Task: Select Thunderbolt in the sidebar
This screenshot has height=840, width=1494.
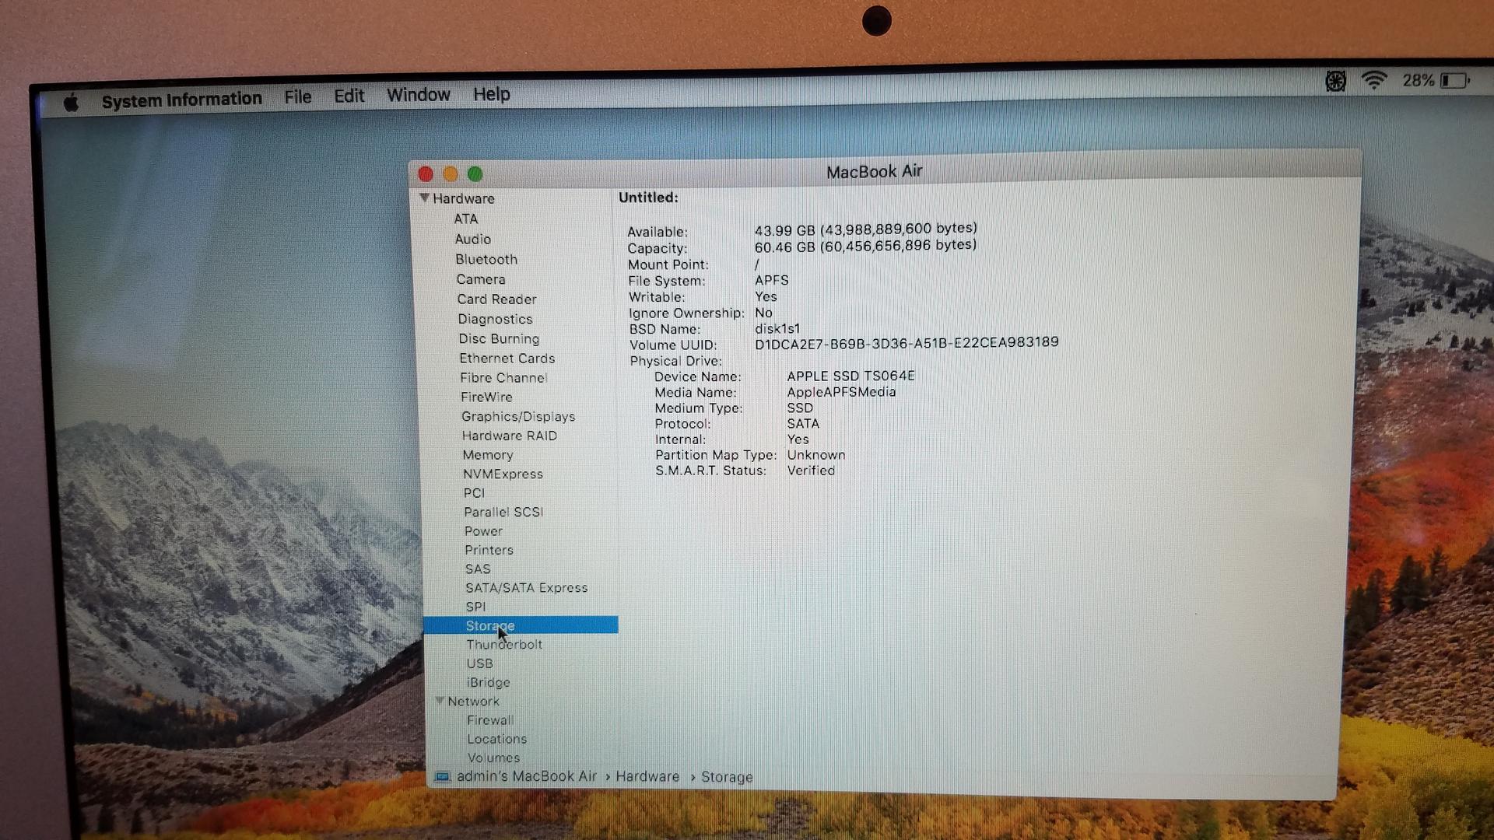Action: 504,645
